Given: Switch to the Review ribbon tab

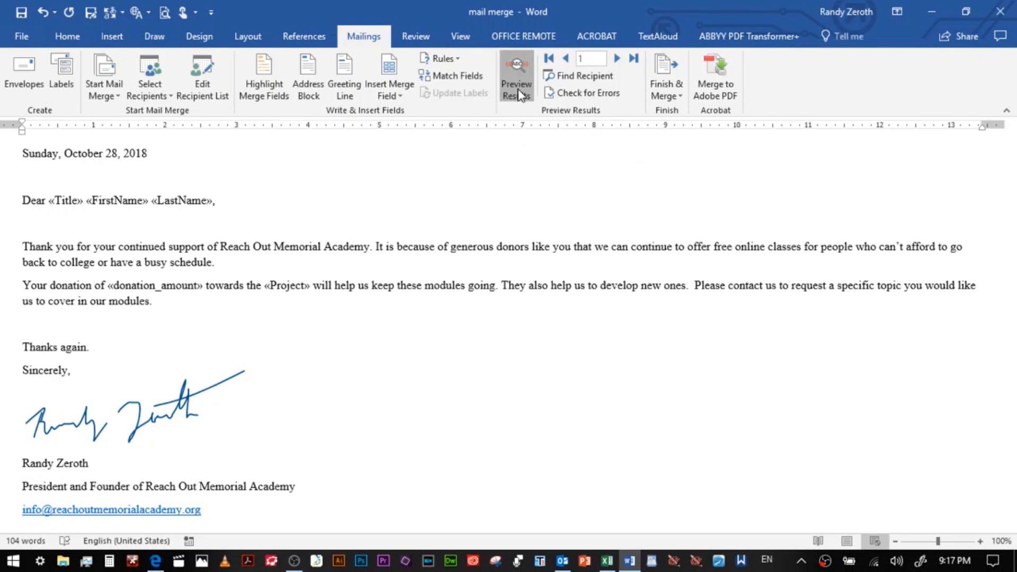Looking at the screenshot, I should tap(415, 36).
